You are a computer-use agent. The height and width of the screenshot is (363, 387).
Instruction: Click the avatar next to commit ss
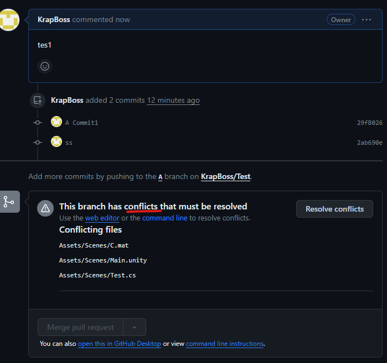click(x=56, y=141)
